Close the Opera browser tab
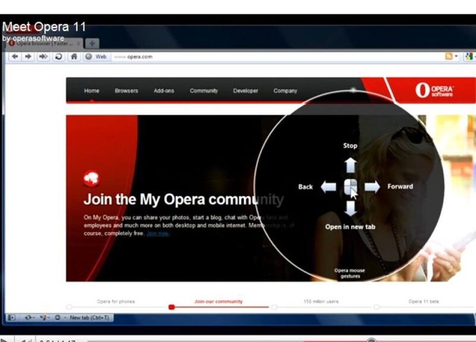Image resolution: width=476 pixels, height=342 pixels. (x=79, y=44)
